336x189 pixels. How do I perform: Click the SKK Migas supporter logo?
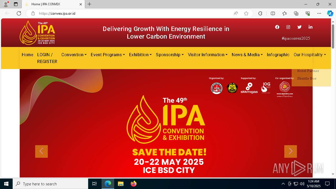249,88
